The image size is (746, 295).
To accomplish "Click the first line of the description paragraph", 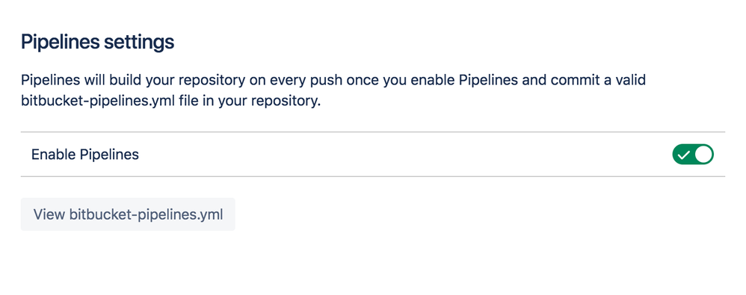I will 333,80.
